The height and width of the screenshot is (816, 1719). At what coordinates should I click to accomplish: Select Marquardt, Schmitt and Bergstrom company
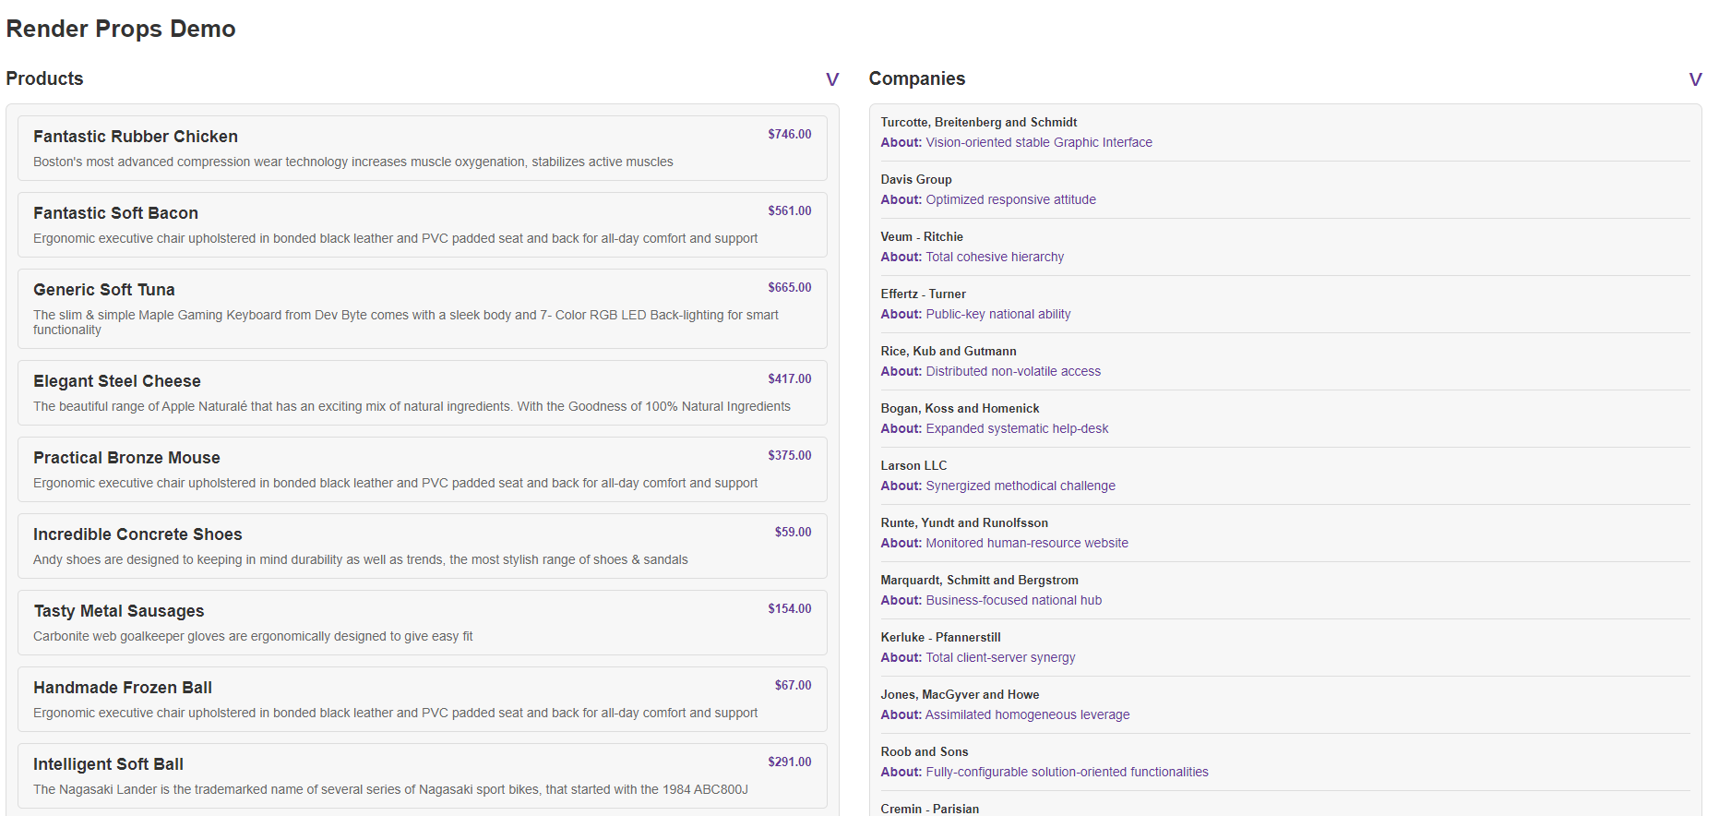click(x=979, y=580)
